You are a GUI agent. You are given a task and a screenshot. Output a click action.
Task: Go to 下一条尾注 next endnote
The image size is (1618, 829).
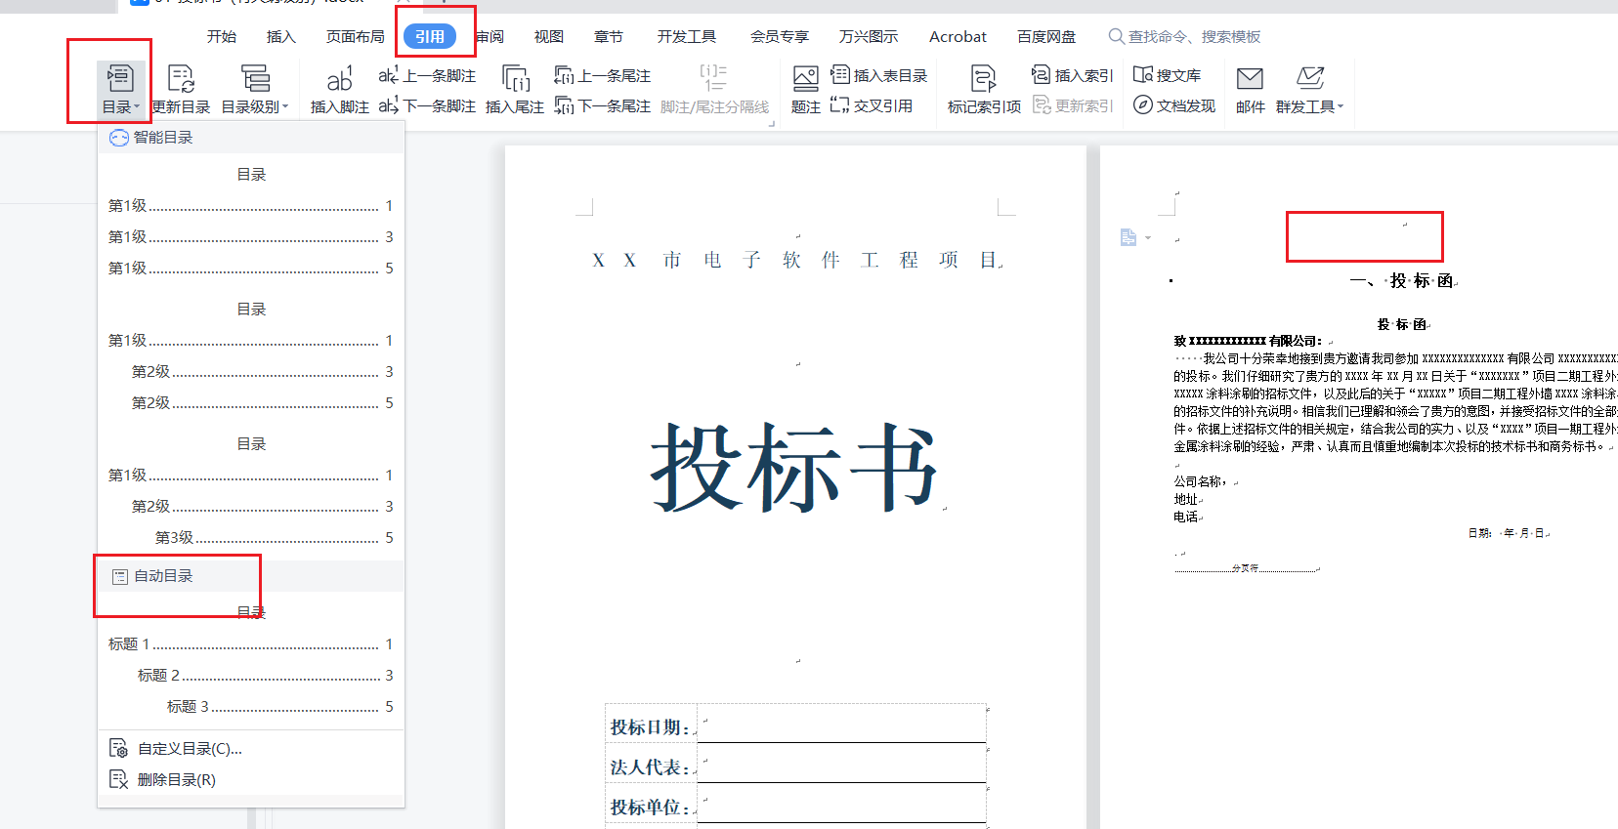pos(602,105)
